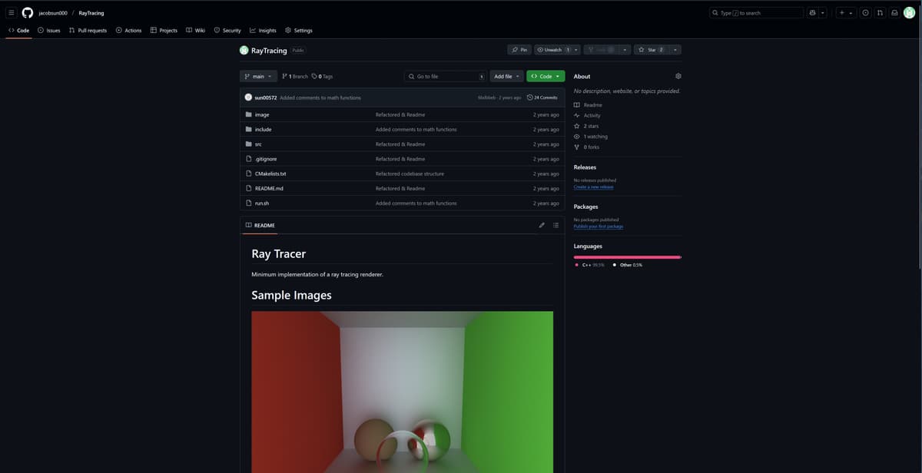
Task: Click the Copilot icon in the header
Action: (812, 12)
